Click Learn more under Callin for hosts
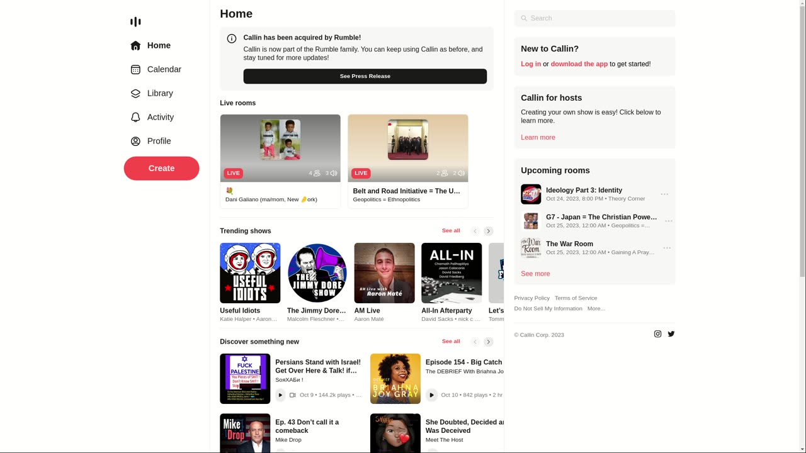This screenshot has width=806, height=453. coord(538,137)
